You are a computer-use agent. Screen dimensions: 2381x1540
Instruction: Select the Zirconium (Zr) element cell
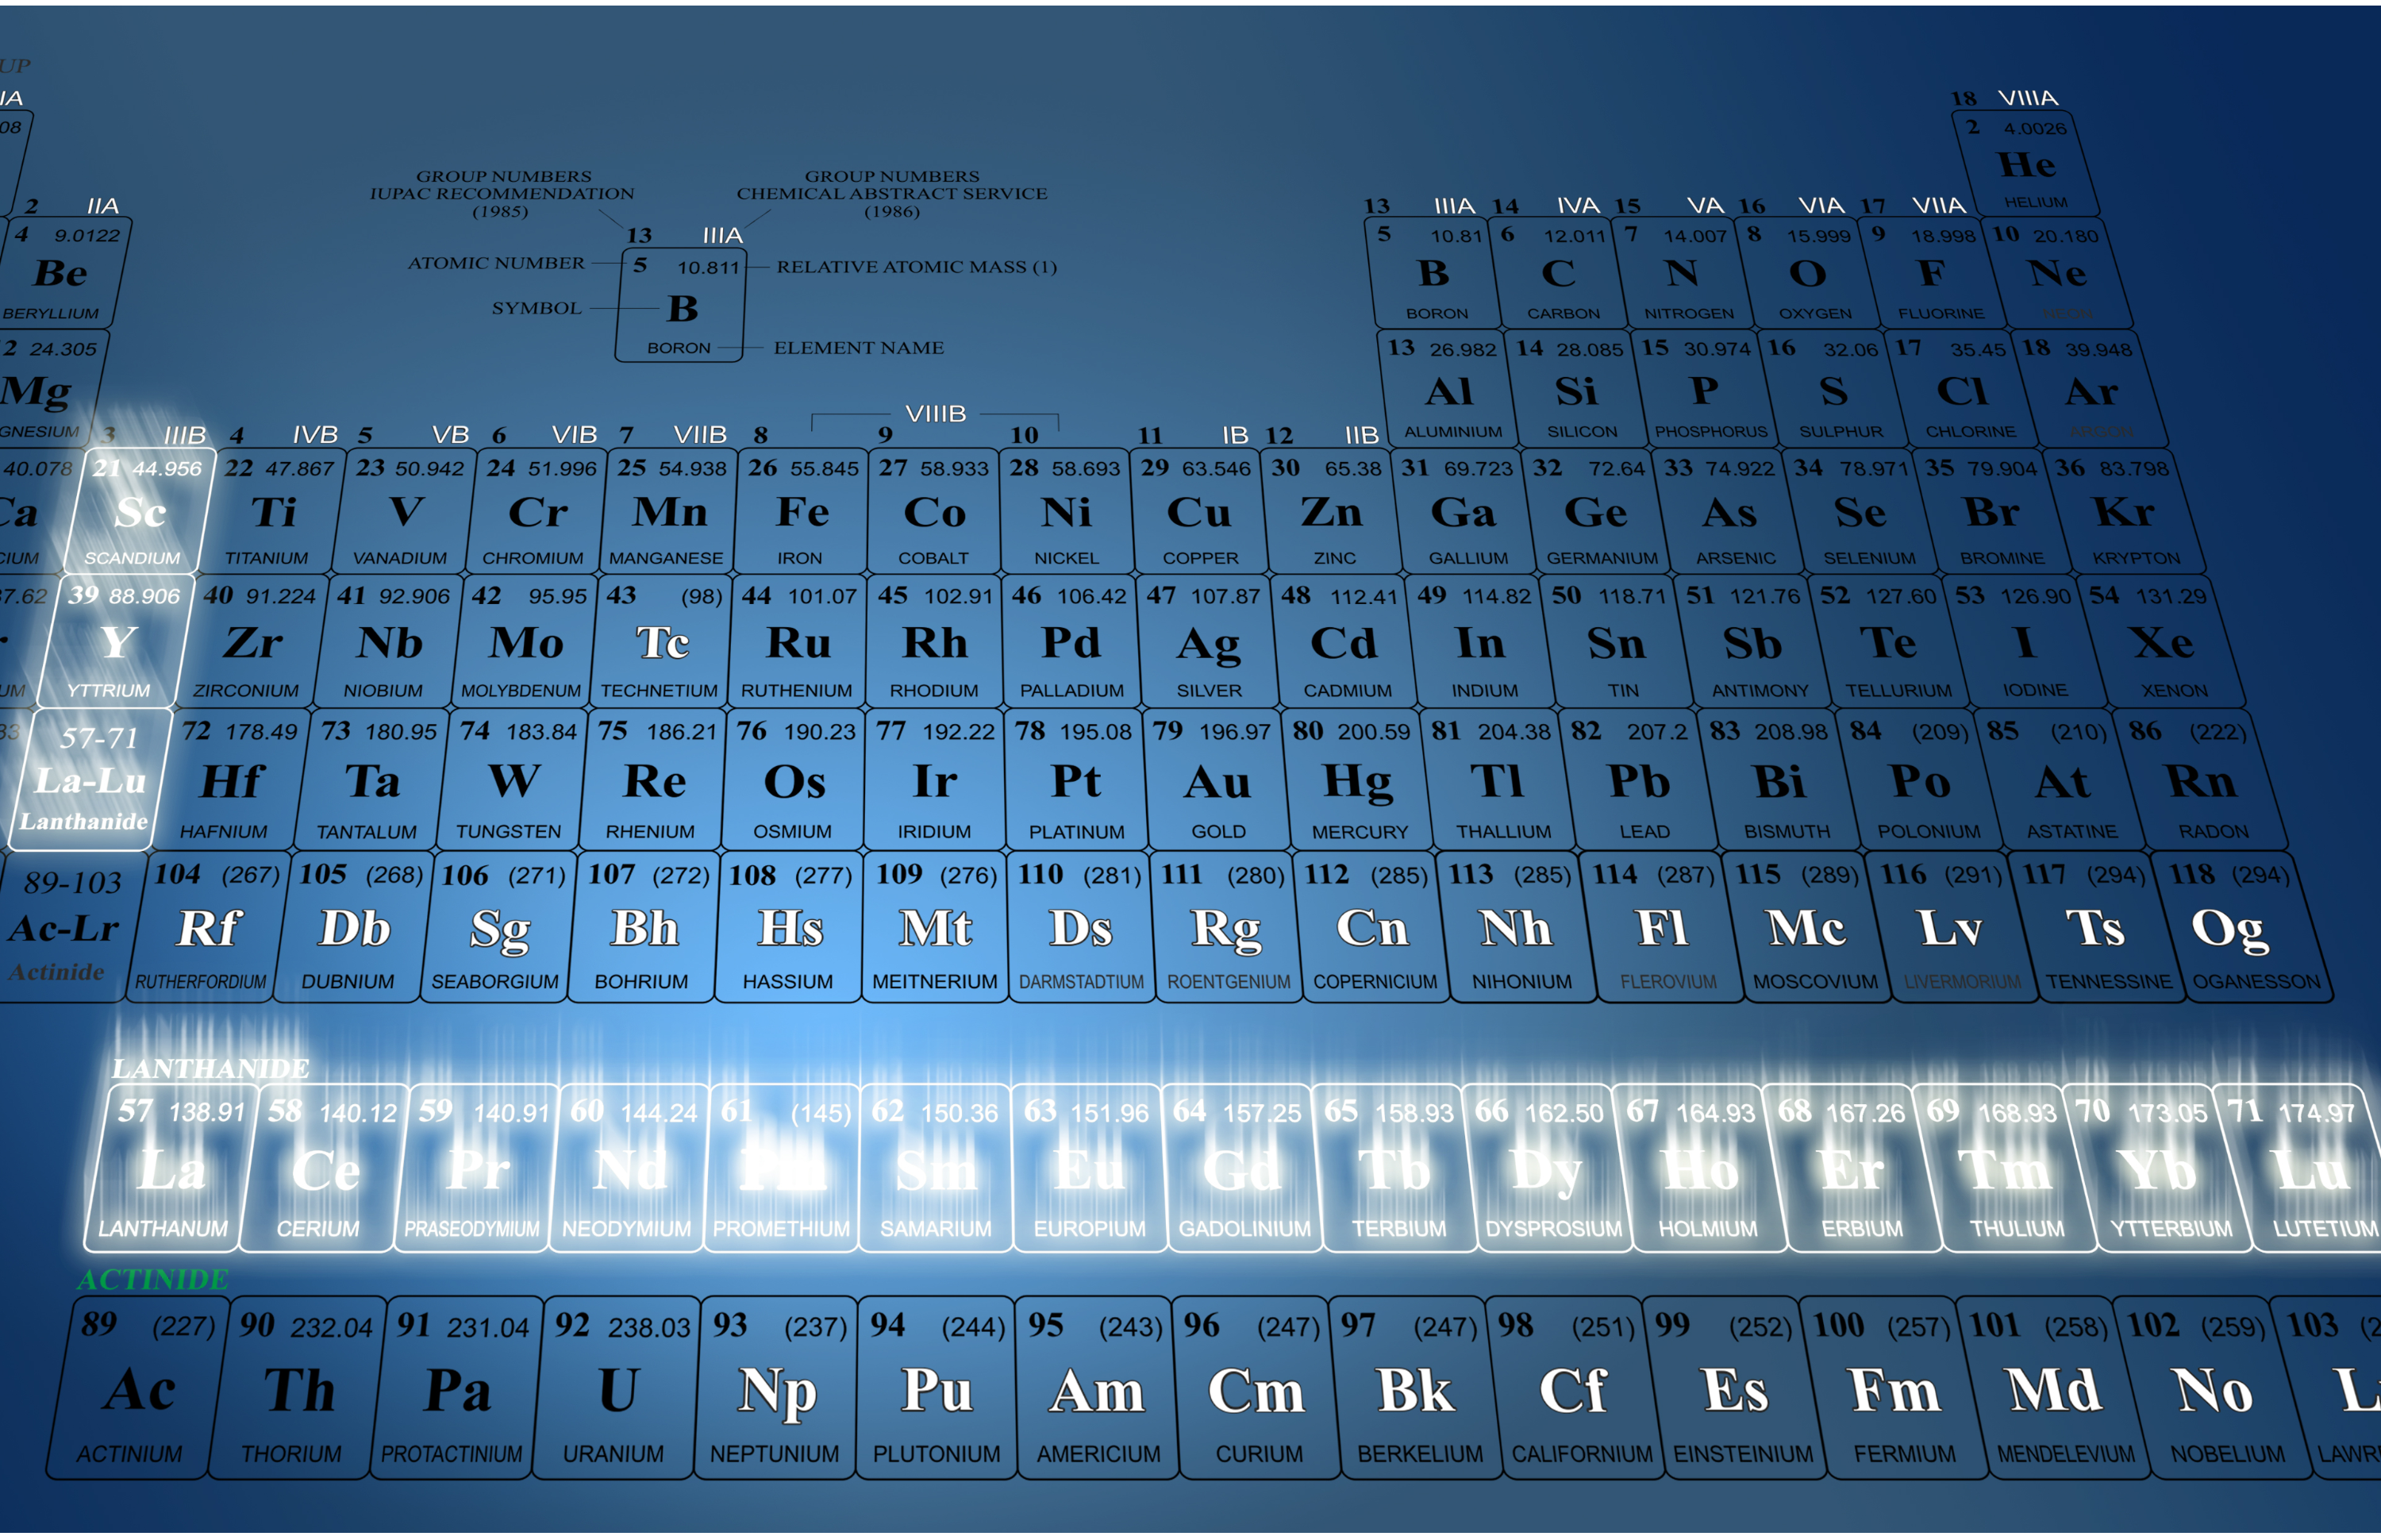pyautogui.click(x=254, y=641)
